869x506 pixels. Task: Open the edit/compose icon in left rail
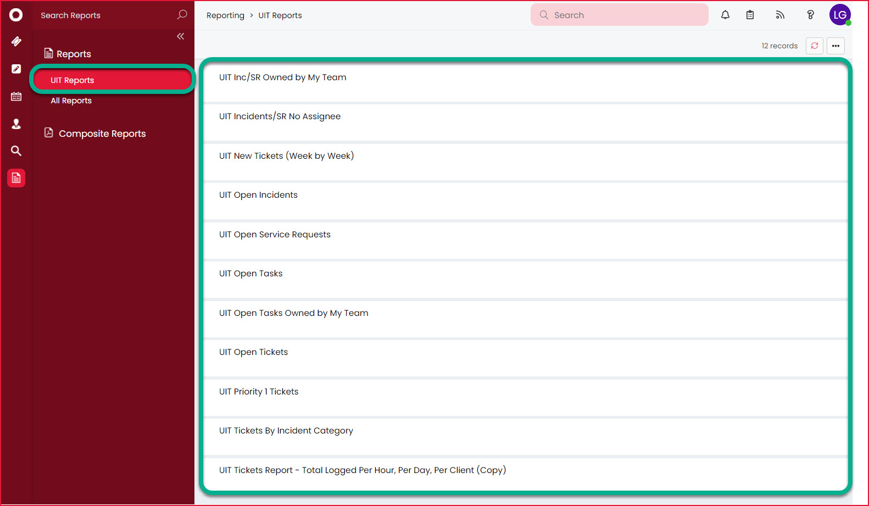[16, 69]
